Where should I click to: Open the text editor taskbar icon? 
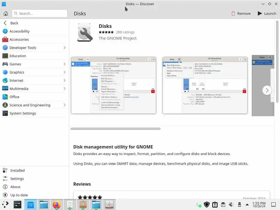click(x=70, y=205)
